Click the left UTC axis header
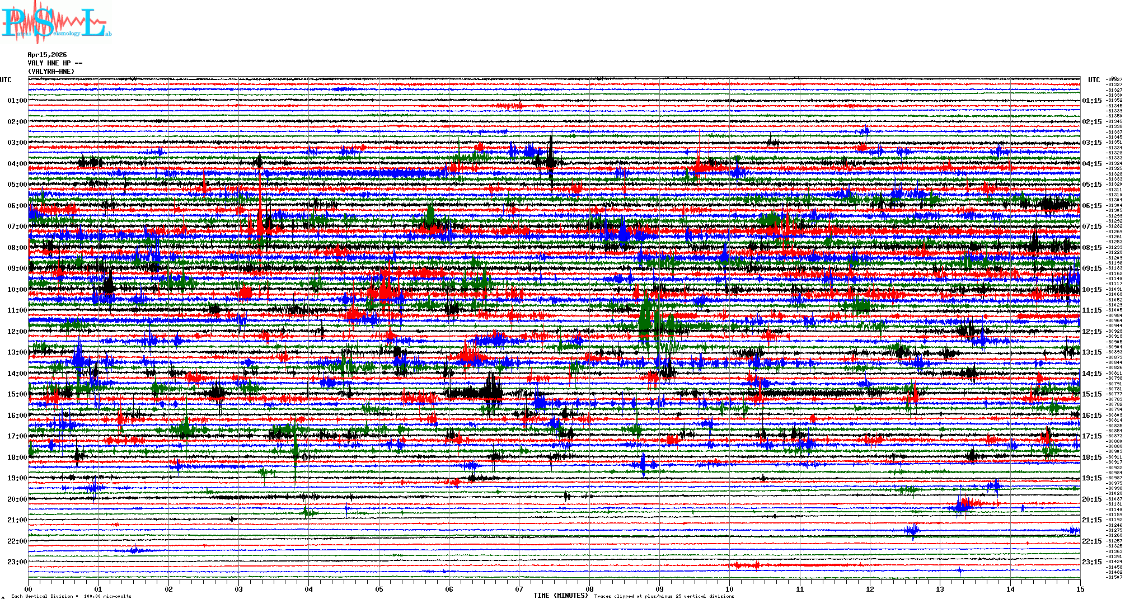This screenshot has width=1125, height=604. [x=6, y=80]
